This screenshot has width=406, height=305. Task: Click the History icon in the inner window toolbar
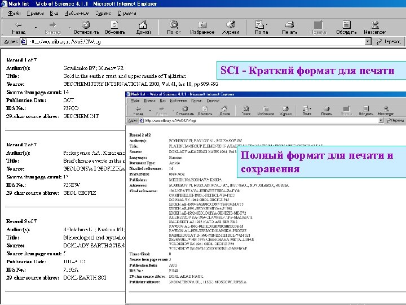[285, 108]
